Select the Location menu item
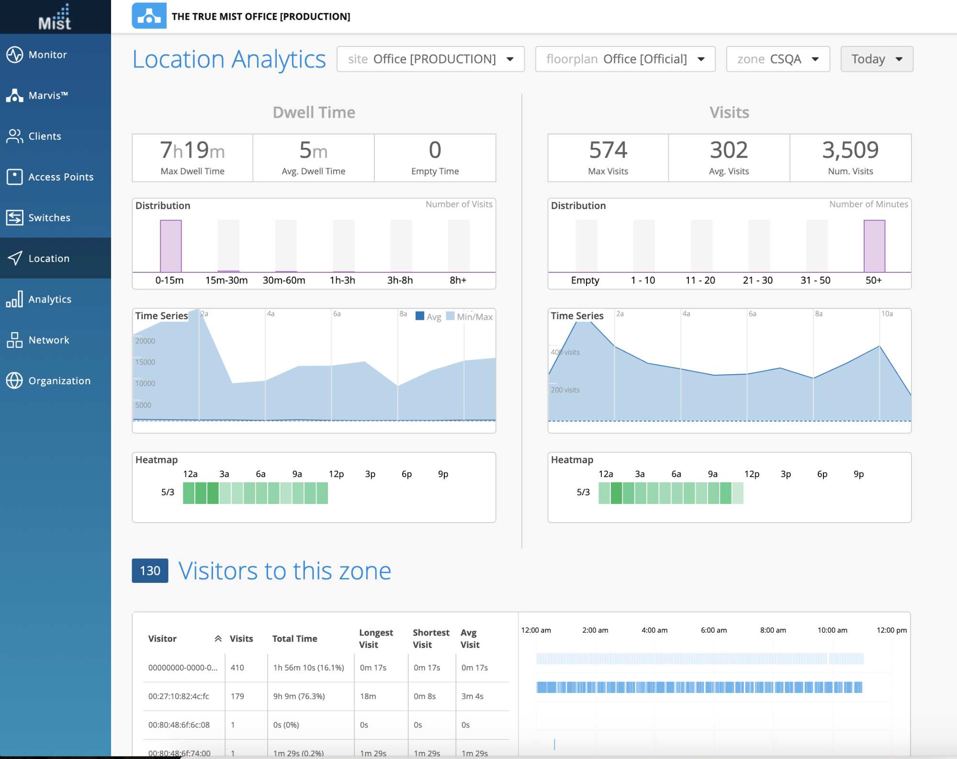The width and height of the screenshot is (957, 759). click(x=49, y=258)
